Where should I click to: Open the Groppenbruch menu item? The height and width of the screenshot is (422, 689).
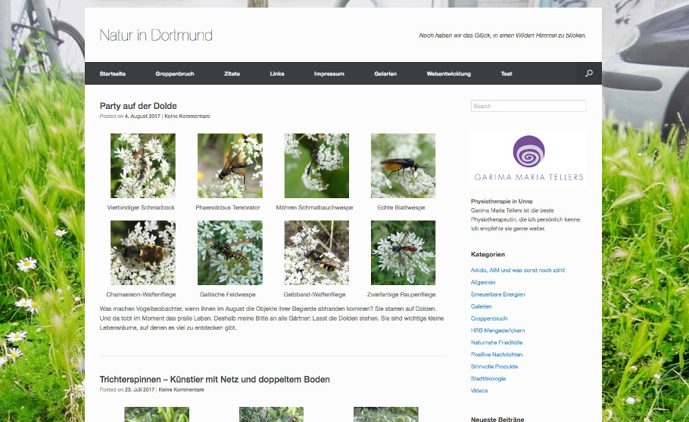tap(175, 74)
